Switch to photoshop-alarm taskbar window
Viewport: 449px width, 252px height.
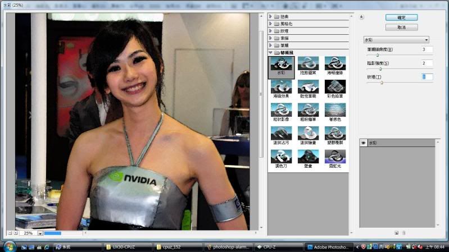pyautogui.click(x=229, y=247)
